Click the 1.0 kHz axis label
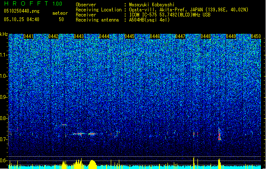The image size is (266, 169). pos(4,76)
